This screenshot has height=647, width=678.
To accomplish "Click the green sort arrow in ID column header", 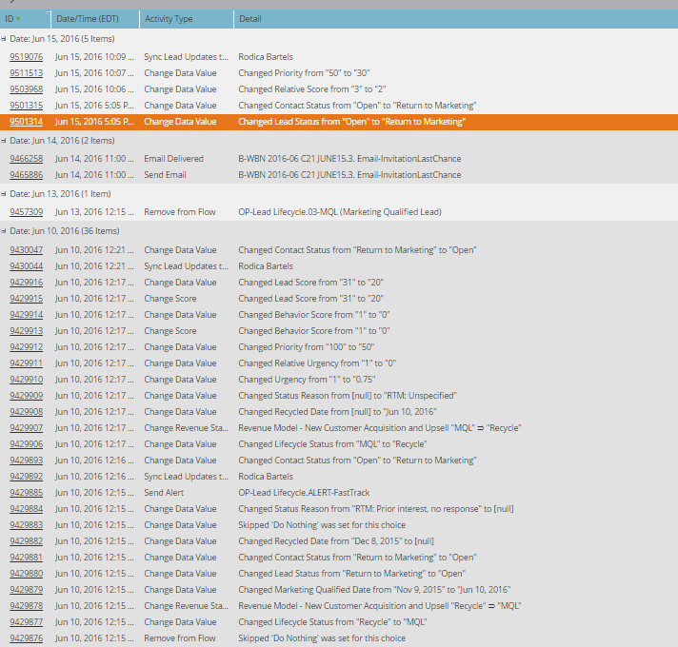I will coord(18,19).
